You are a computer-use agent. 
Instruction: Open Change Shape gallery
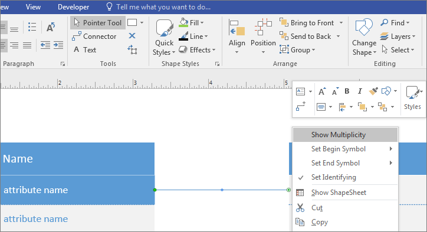click(x=364, y=37)
